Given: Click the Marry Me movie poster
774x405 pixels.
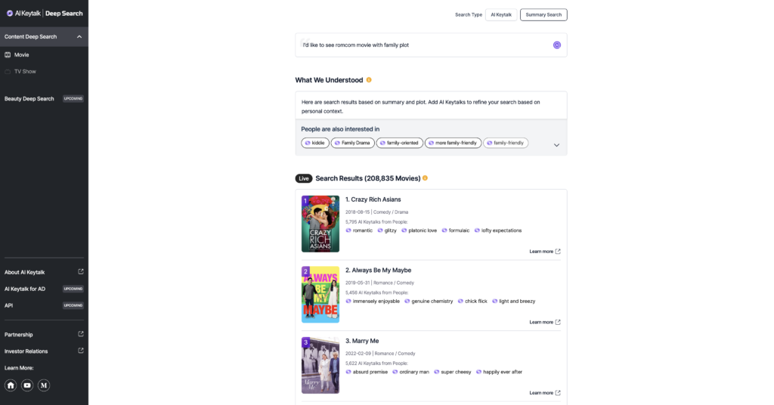Looking at the screenshot, I should click(x=320, y=365).
